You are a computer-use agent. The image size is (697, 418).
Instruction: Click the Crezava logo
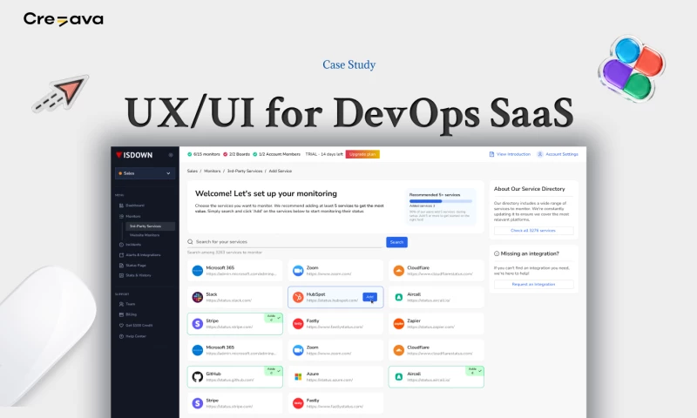point(64,19)
